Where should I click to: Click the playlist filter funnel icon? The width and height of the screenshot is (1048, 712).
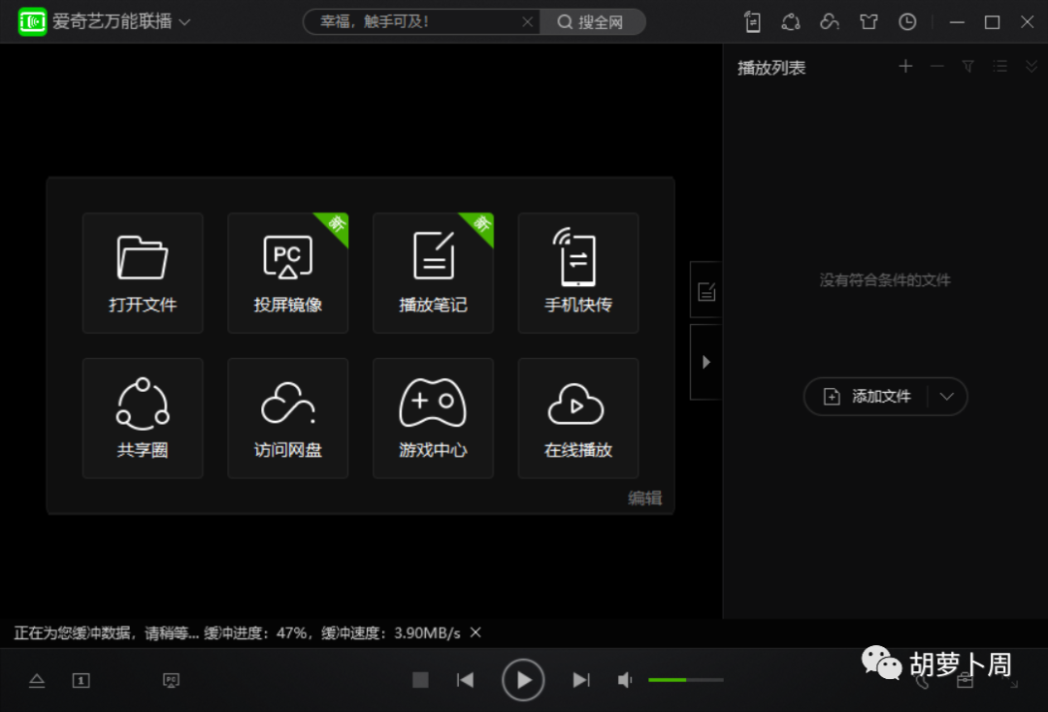967,66
